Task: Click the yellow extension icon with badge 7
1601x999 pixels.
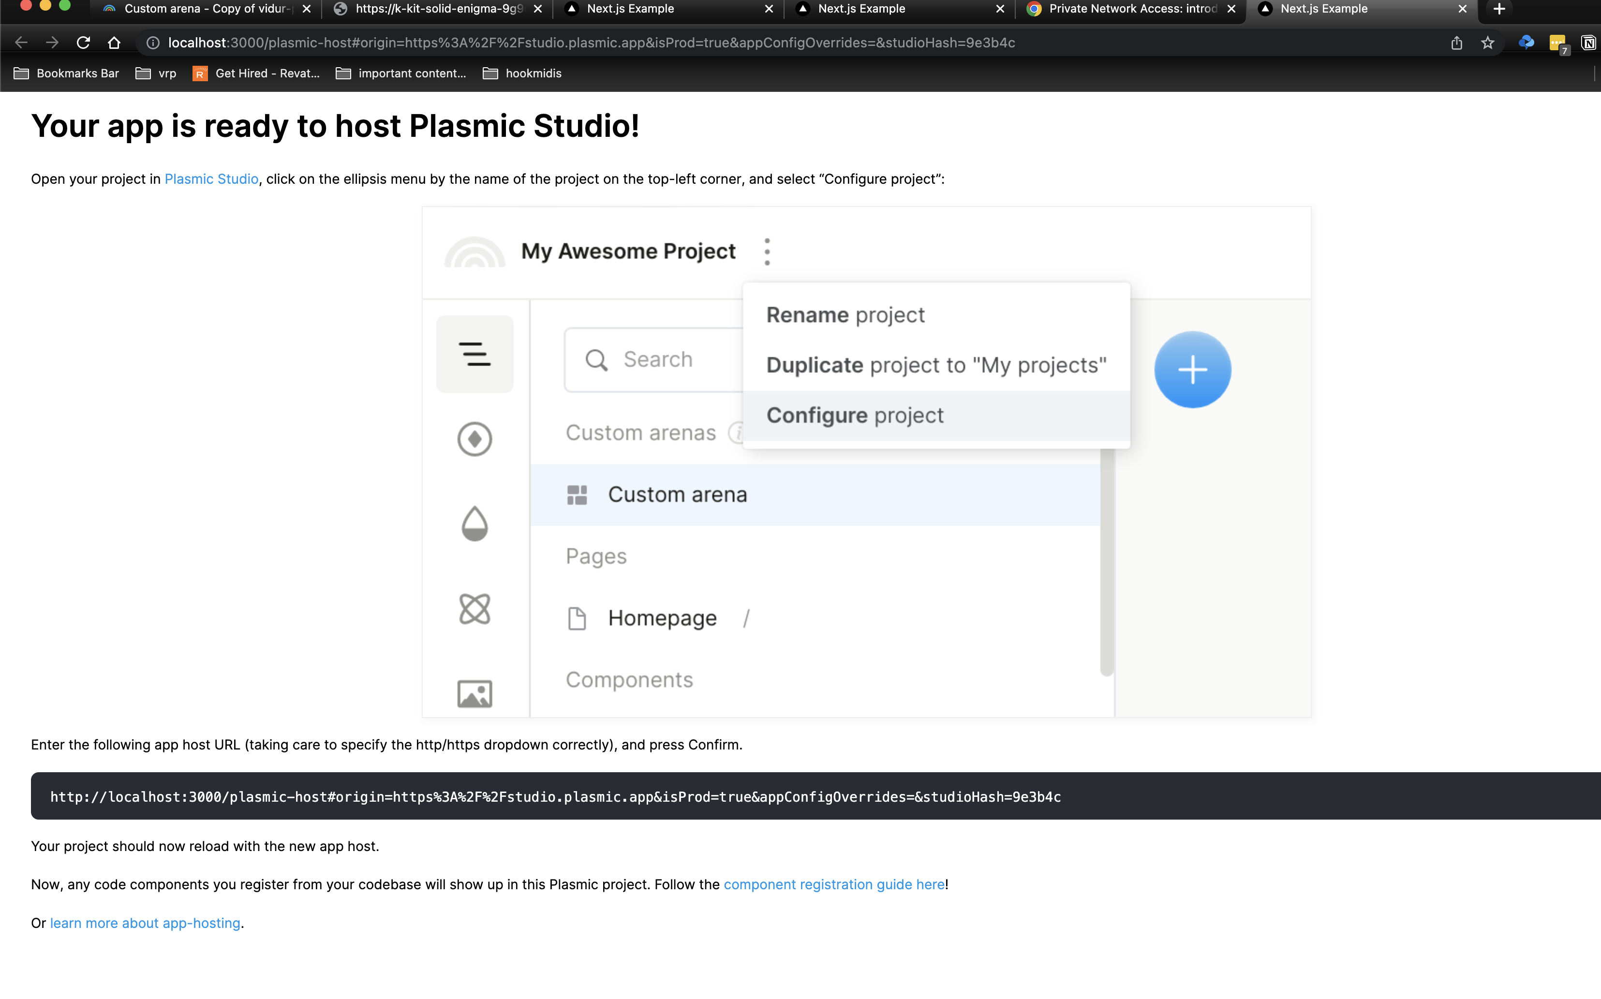Action: click(1557, 43)
